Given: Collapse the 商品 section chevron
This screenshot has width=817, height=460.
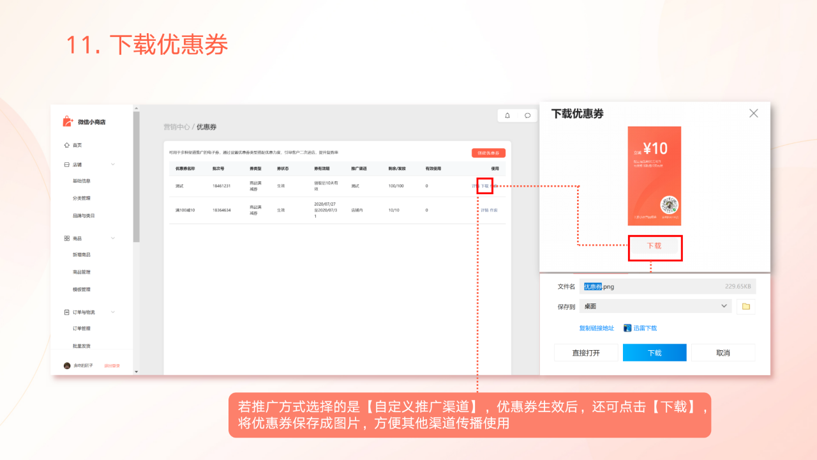Looking at the screenshot, I should tap(113, 238).
